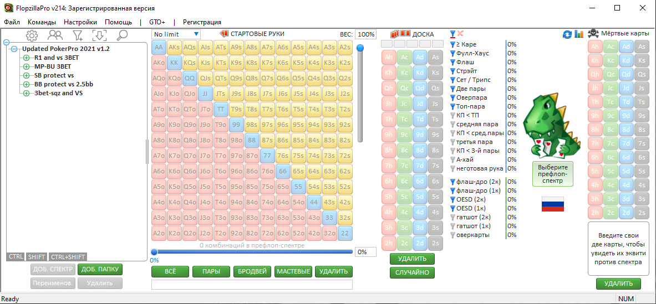Open the GTO+ menu
Image resolution: width=656 pixels, height=304 pixels.
pyautogui.click(x=157, y=22)
